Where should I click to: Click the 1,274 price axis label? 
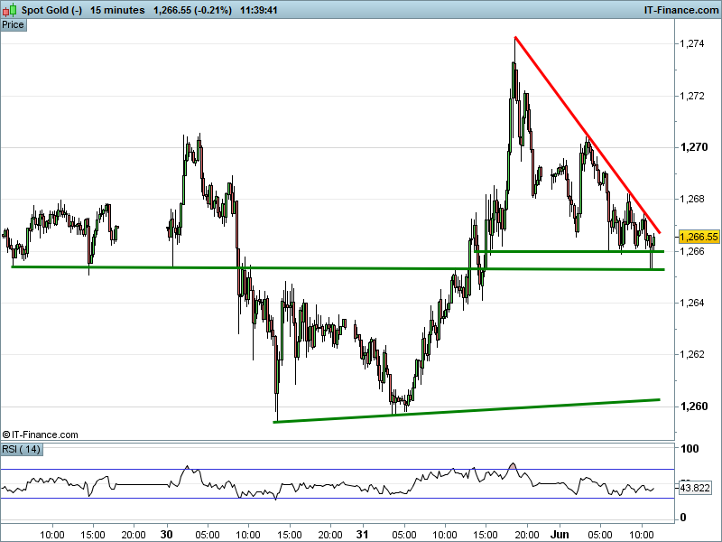(x=691, y=43)
